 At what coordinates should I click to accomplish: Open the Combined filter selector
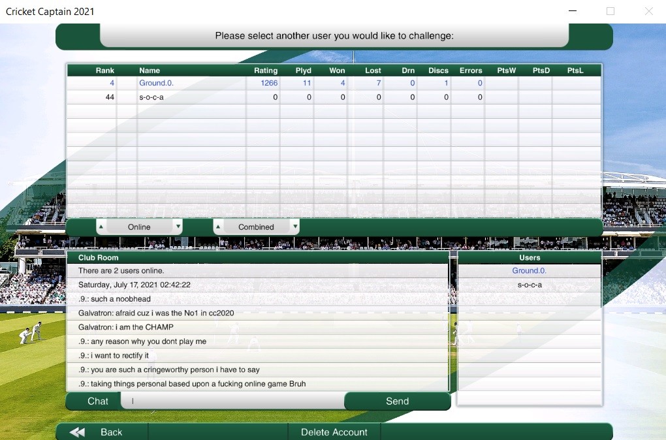coord(256,227)
